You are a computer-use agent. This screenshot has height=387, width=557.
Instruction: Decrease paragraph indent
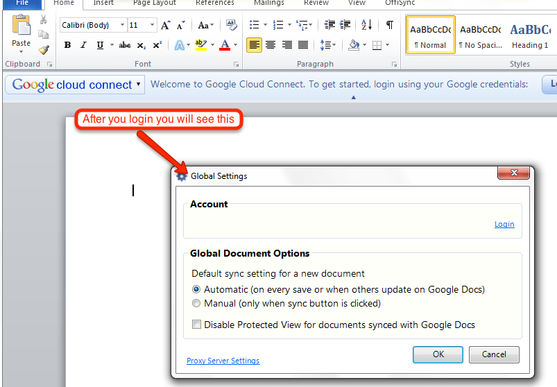pyautogui.click(x=329, y=25)
